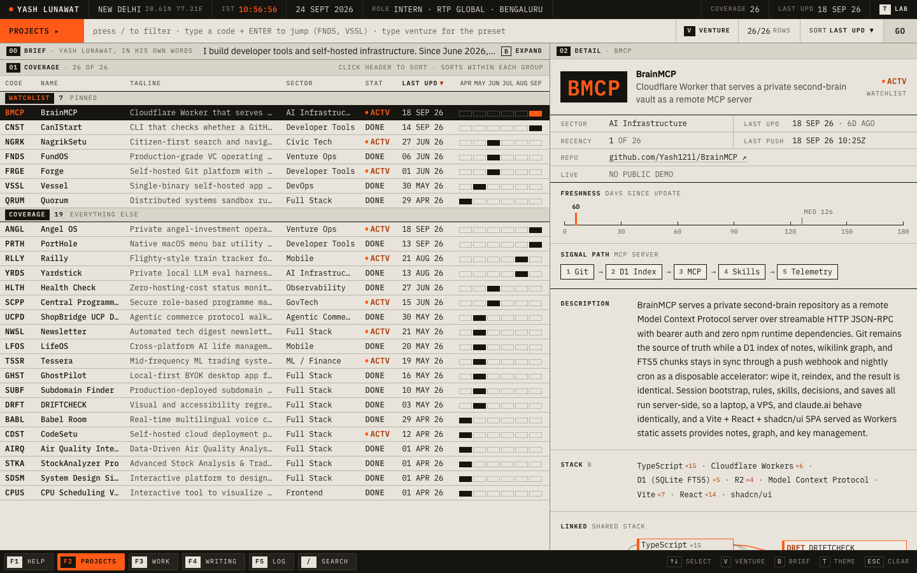Click the arrows SELECT shortcut hint

click(x=689, y=562)
